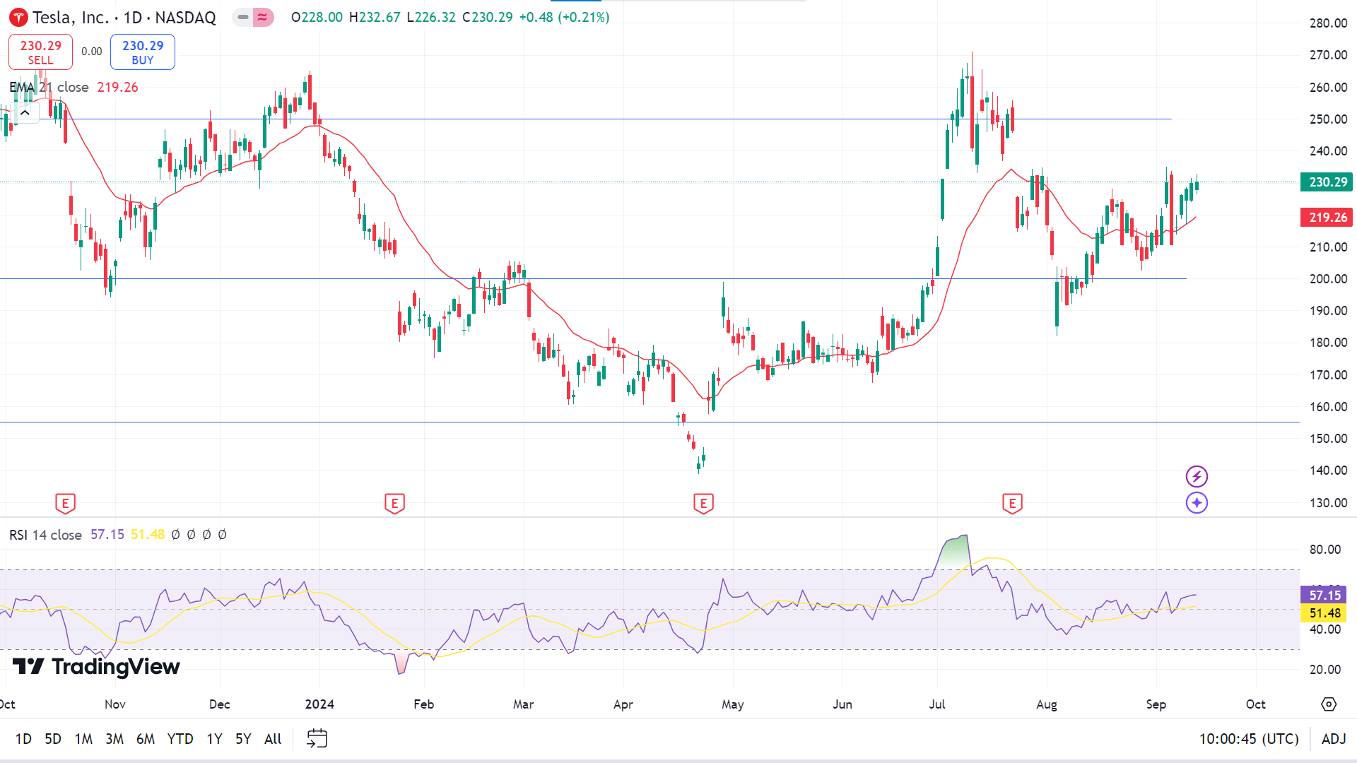Click the 230.29 BUY button

[x=143, y=52]
